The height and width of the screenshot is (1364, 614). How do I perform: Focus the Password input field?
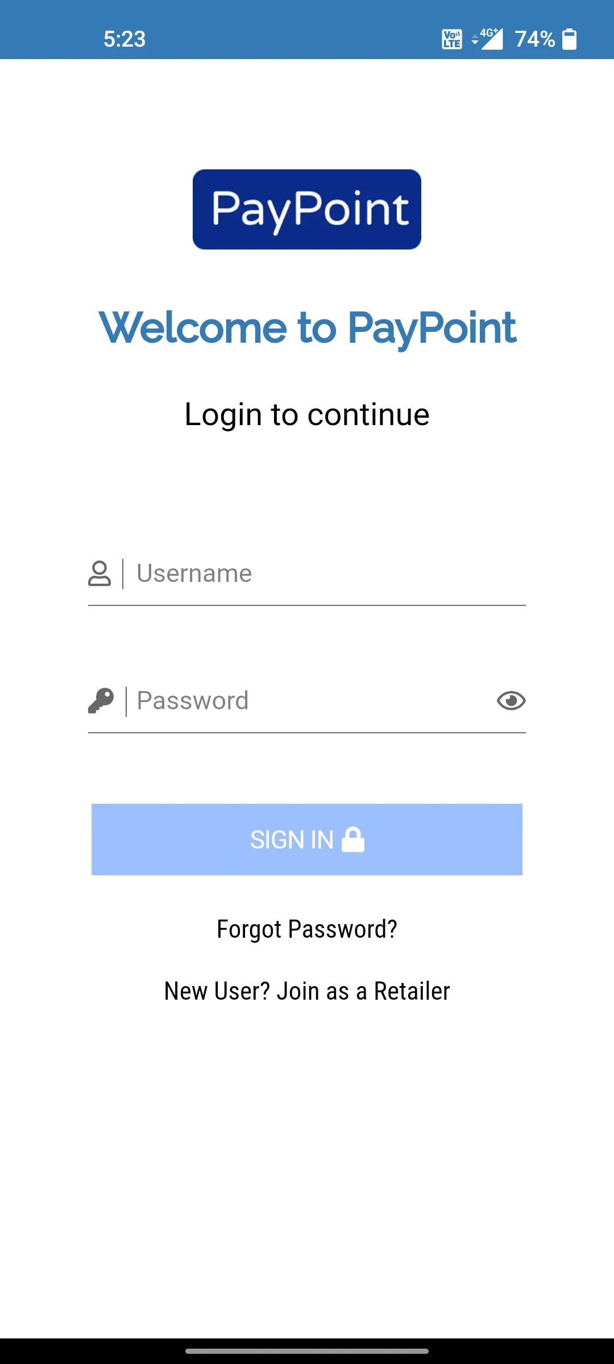[x=313, y=701]
